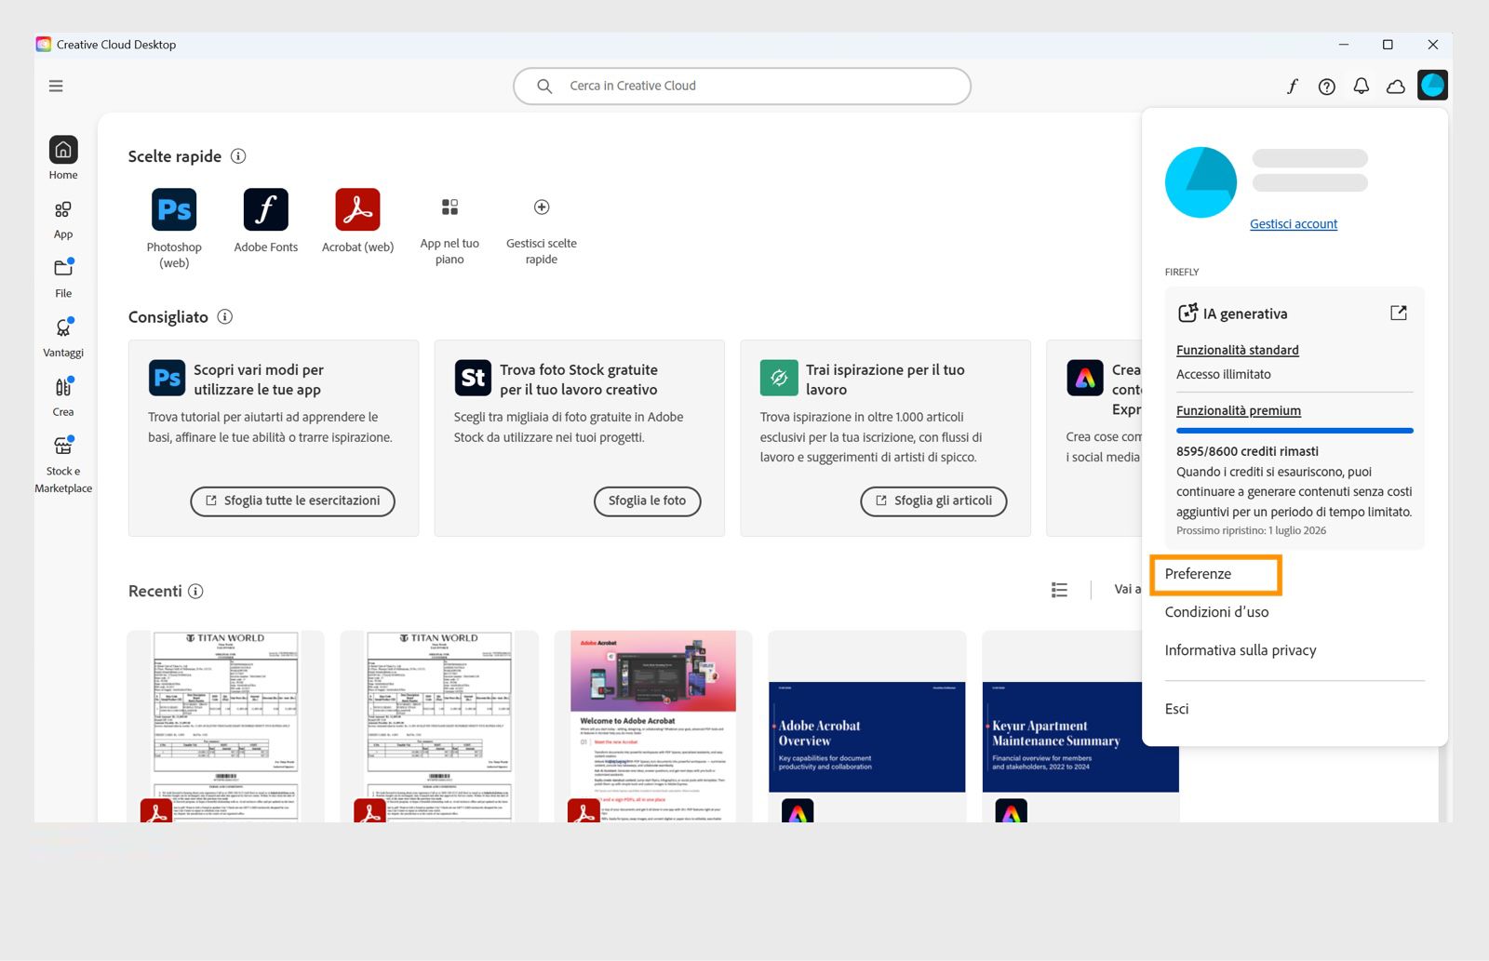Go to Home in sidebar
The height and width of the screenshot is (961, 1489).
pos(63,158)
